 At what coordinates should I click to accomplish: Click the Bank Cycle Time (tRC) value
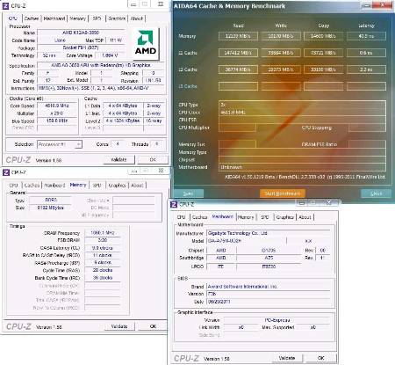pos(103,278)
